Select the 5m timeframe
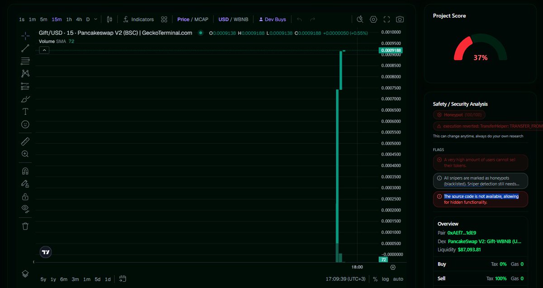The height and width of the screenshot is (288, 543). (43, 19)
